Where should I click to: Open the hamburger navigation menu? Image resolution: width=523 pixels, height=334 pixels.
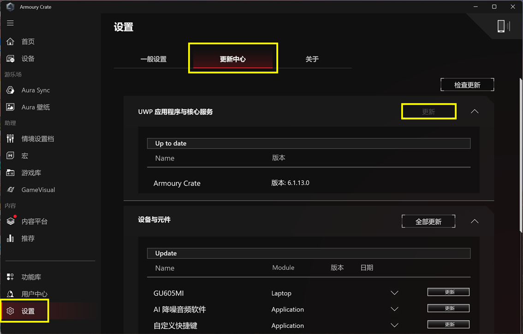tap(10, 23)
